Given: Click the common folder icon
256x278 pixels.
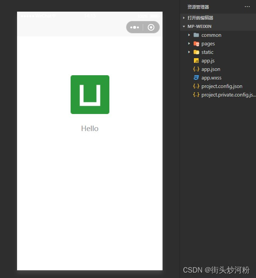Looking at the screenshot, I should [x=196, y=35].
